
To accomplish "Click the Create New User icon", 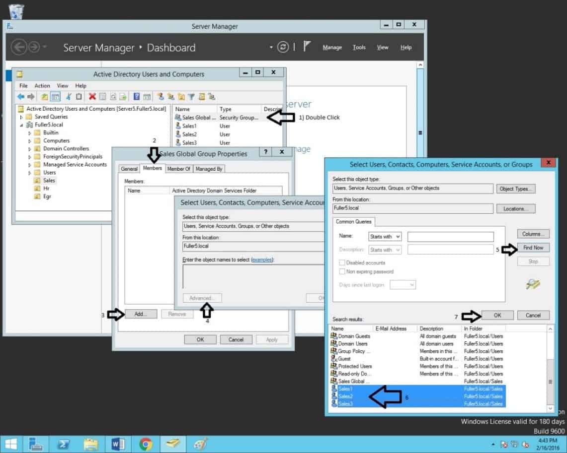I will coord(161,96).
